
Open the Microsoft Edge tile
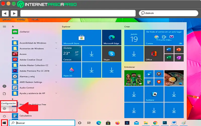pyautogui.click(x=112, y=38)
